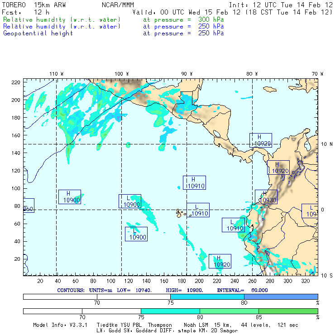
Task: Select the darker blue above-80% colorbar segment
Action: (x=281, y=296)
